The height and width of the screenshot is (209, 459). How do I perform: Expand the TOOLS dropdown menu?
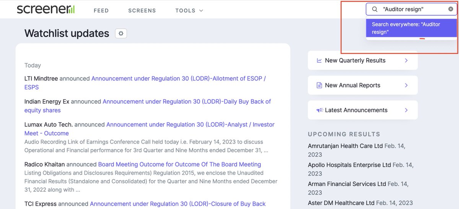point(189,10)
